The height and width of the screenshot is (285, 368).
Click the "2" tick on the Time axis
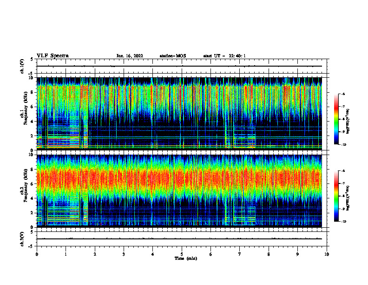(x=95, y=254)
